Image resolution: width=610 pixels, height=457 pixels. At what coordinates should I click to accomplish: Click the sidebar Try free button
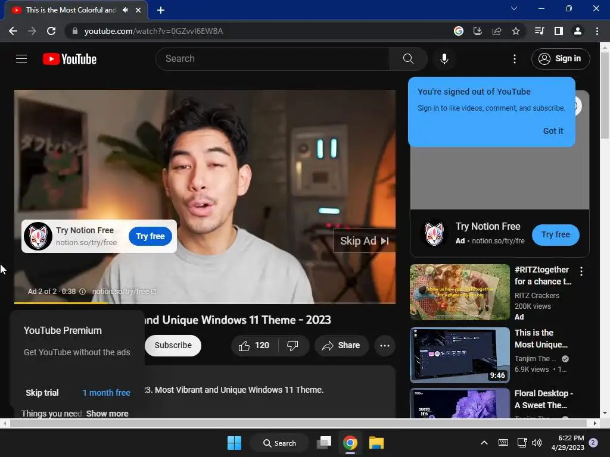(x=556, y=234)
